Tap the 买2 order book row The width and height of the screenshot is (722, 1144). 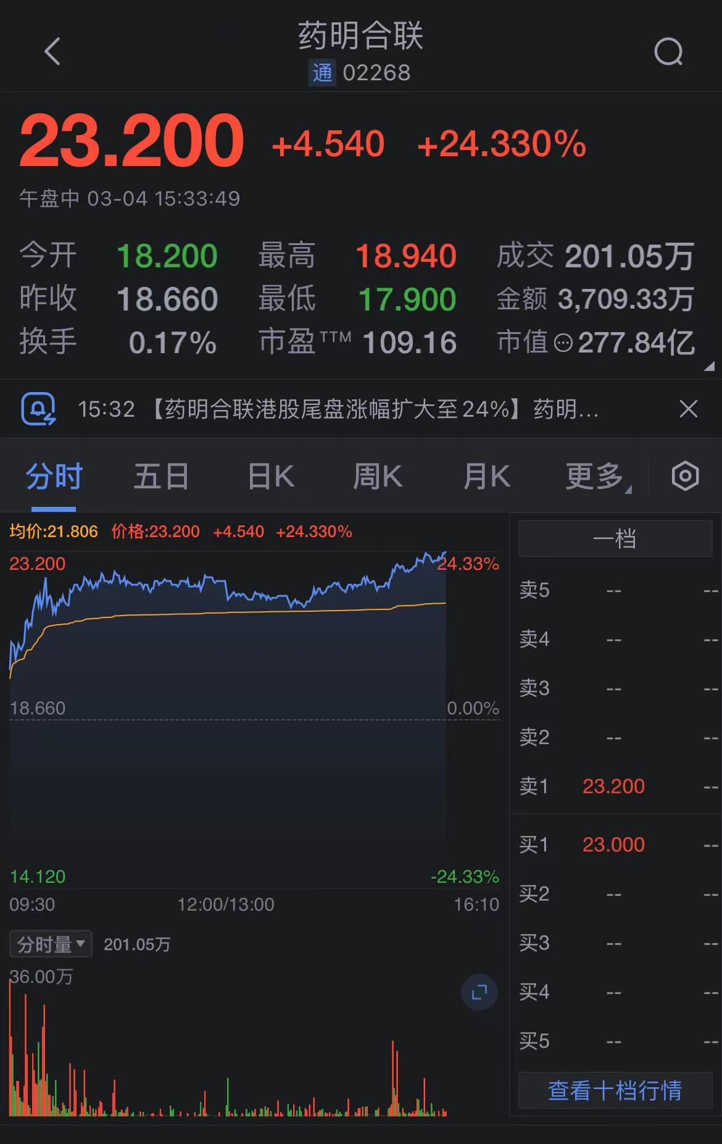click(615, 893)
